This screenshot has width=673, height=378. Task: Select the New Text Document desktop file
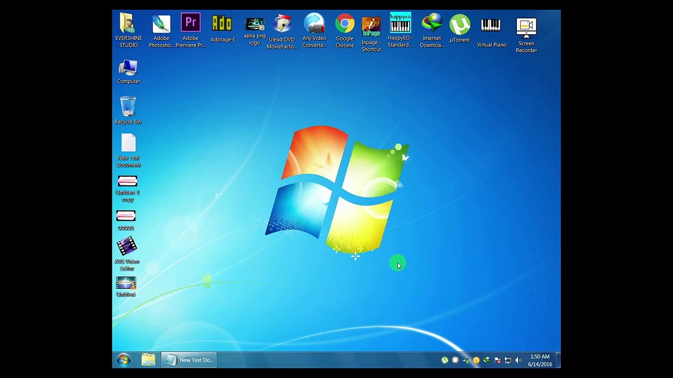click(x=128, y=151)
